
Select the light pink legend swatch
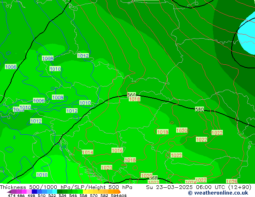click(29, 191)
